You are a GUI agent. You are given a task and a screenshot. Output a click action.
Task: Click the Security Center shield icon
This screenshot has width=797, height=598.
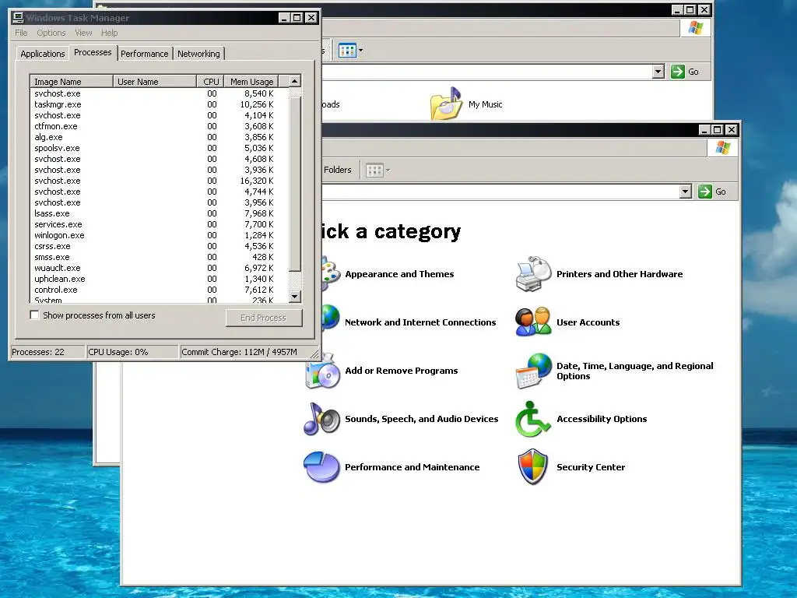pos(532,467)
